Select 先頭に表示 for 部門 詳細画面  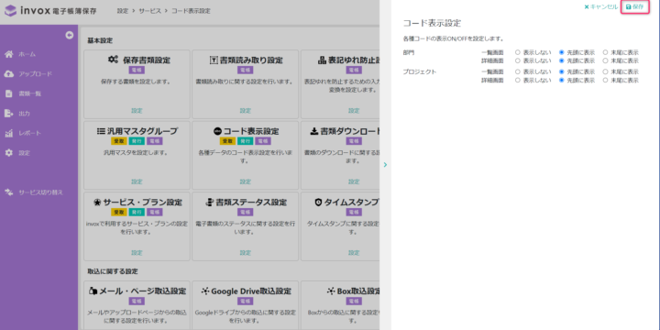tap(562, 60)
